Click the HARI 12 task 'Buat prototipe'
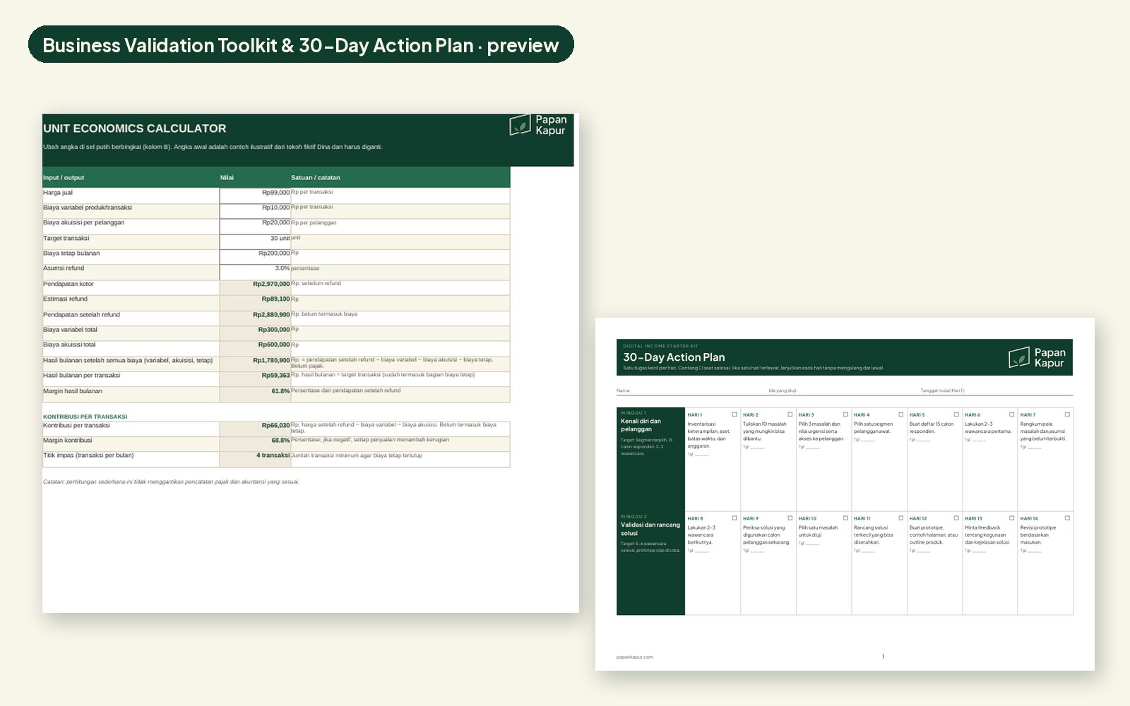1130x706 pixels. point(934,535)
